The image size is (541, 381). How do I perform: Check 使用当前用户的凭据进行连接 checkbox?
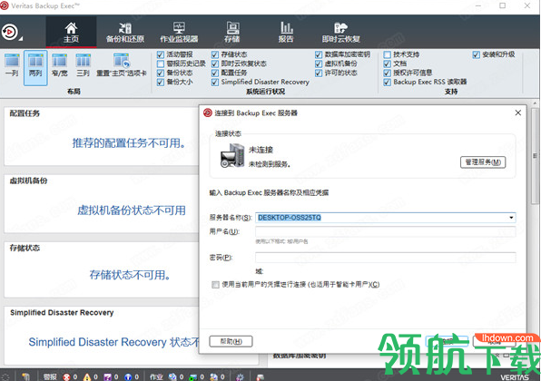click(216, 285)
